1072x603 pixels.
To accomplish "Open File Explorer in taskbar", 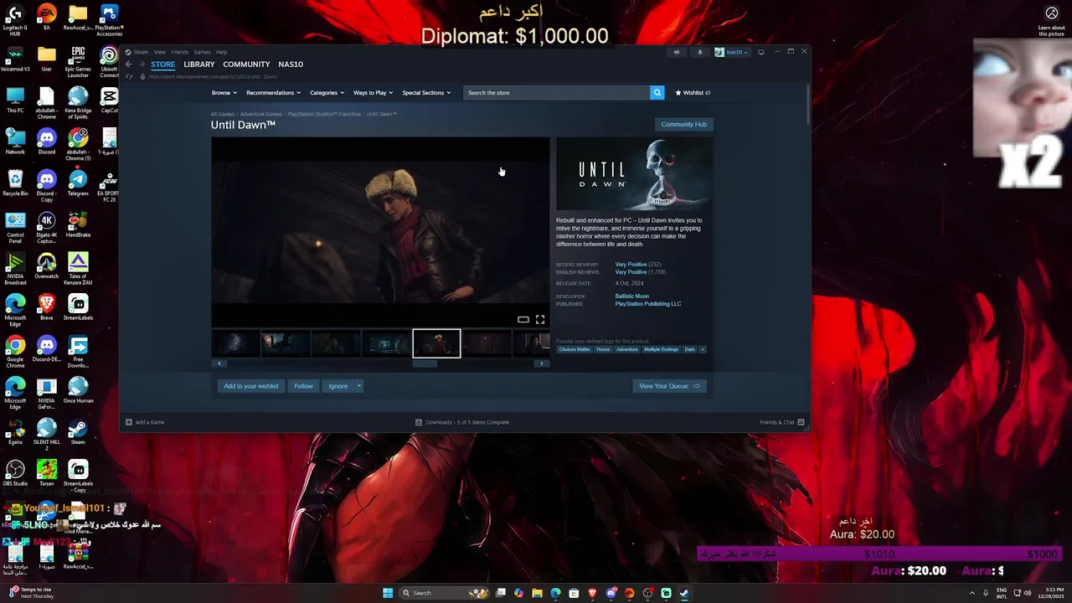I will tap(537, 593).
